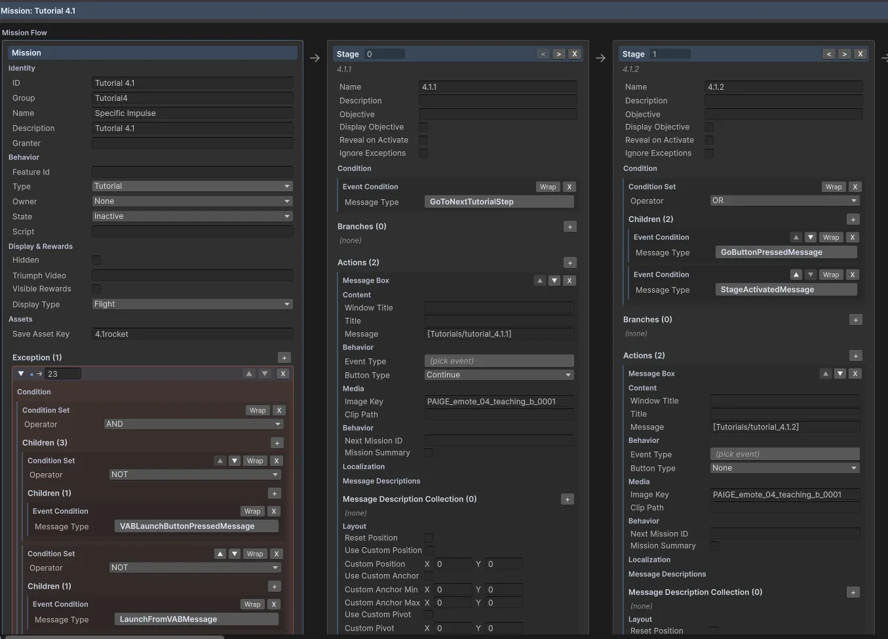Move Stage 1 Message Box action down
This screenshot has width=888, height=639.
tap(840, 374)
